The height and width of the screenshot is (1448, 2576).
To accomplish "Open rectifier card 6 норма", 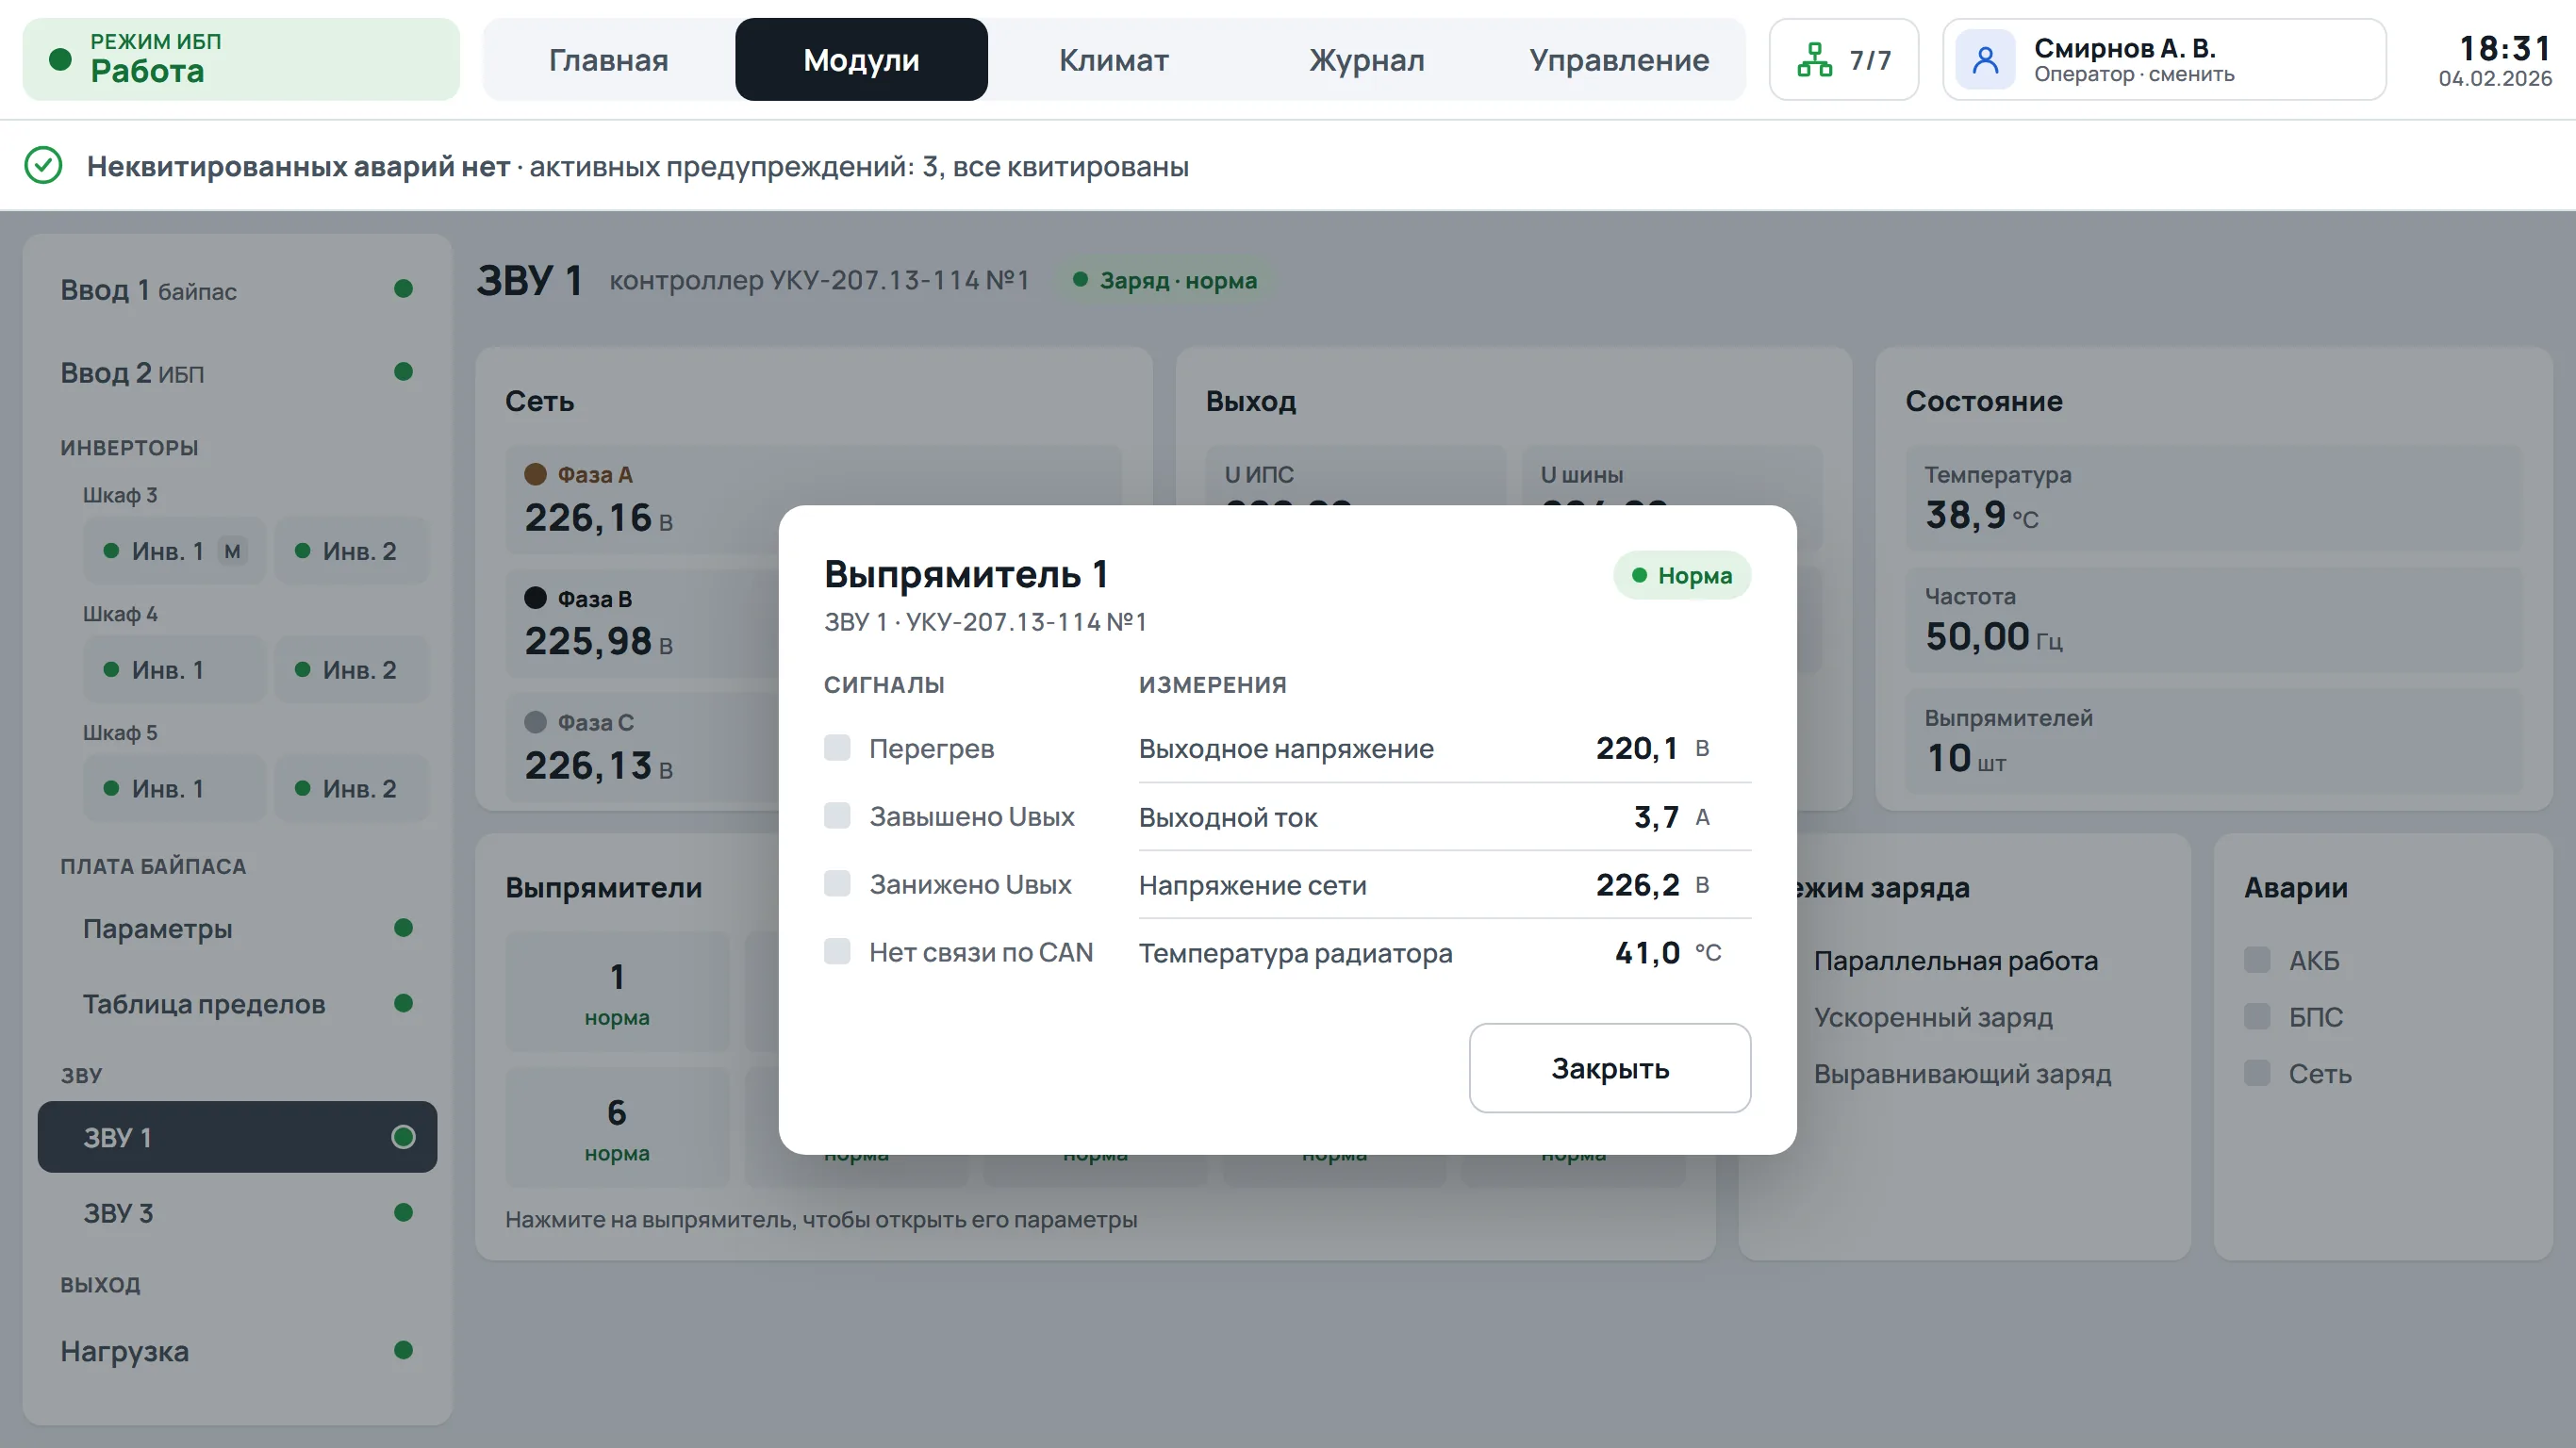I will tap(617, 1128).
